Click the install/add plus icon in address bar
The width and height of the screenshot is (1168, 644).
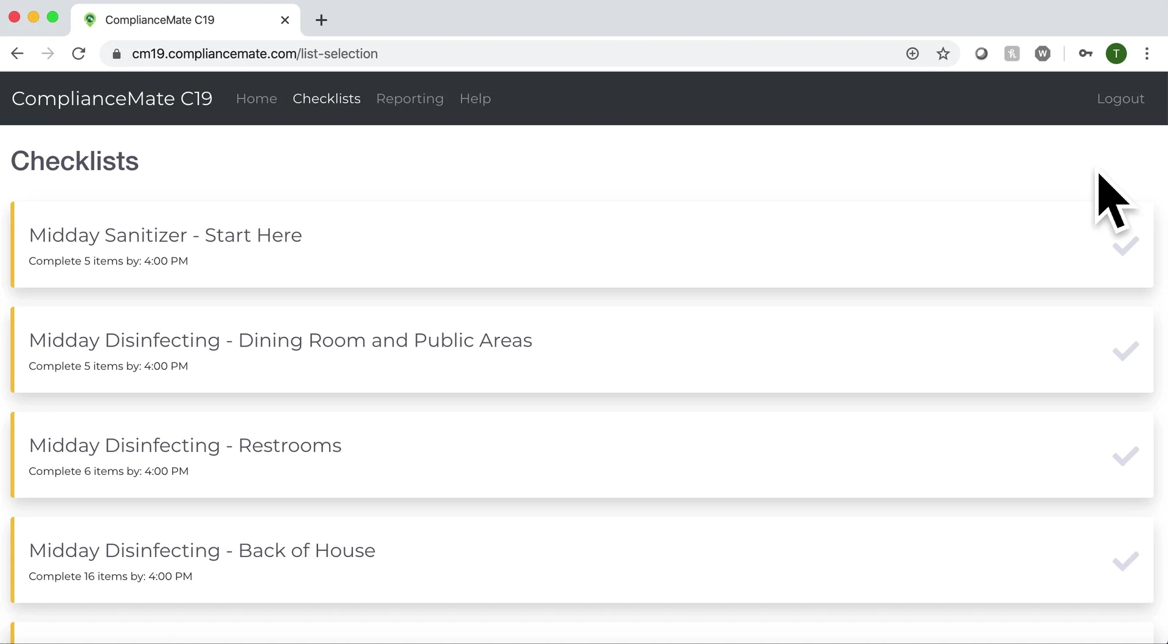912,54
